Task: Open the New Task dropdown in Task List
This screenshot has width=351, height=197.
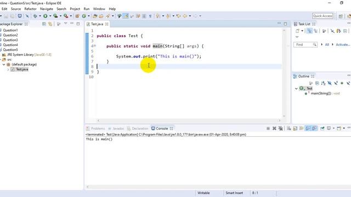Action: 302,31
